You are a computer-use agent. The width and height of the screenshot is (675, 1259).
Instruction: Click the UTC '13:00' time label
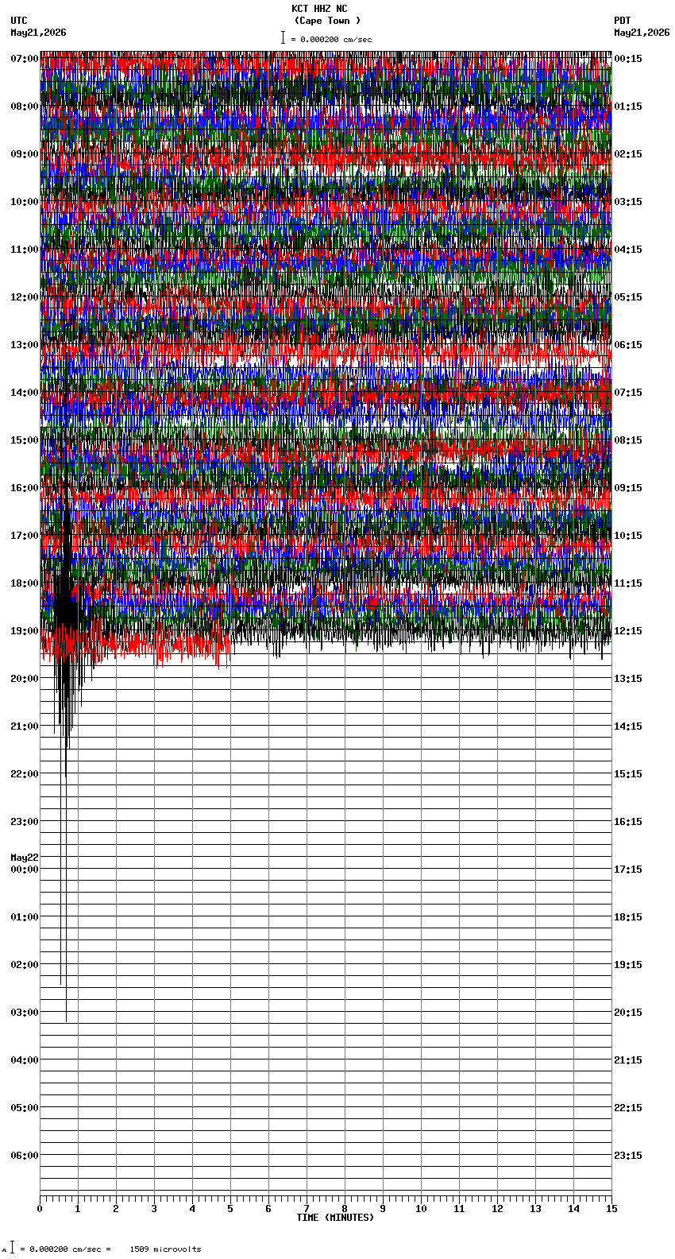tap(25, 345)
